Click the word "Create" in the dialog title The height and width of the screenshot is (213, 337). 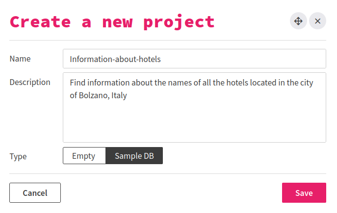pyautogui.click(x=40, y=21)
